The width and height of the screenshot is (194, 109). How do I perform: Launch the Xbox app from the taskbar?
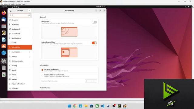point(97,106)
